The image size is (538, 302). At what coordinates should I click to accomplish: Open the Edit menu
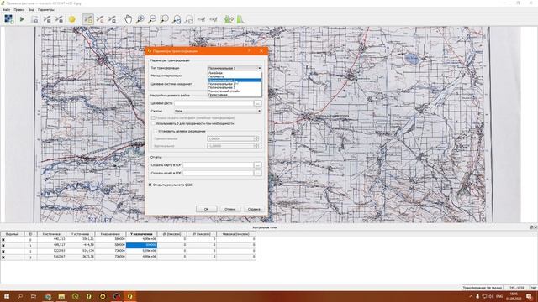tap(18, 9)
